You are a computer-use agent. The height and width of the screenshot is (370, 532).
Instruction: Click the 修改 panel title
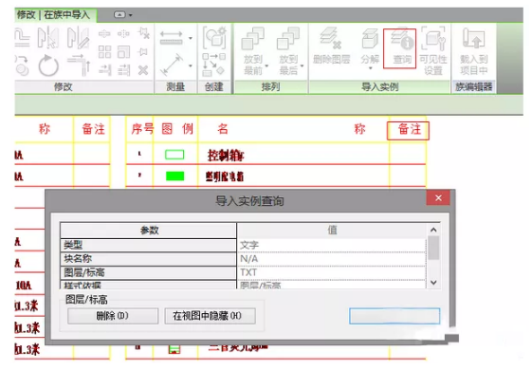click(x=64, y=87)
